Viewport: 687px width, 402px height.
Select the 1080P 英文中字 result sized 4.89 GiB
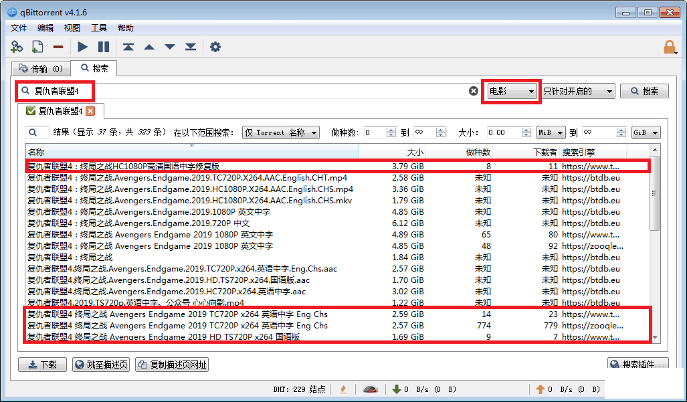[x=337, y=235]
